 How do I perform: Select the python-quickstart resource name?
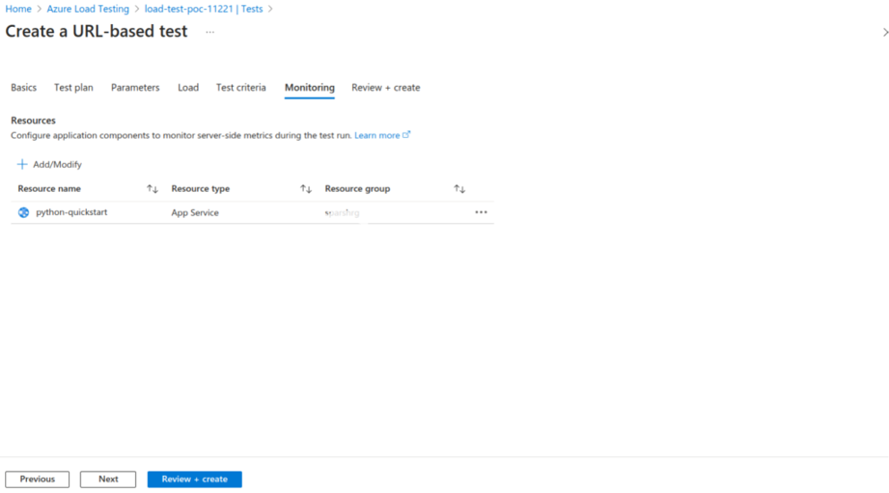[71, 212]
